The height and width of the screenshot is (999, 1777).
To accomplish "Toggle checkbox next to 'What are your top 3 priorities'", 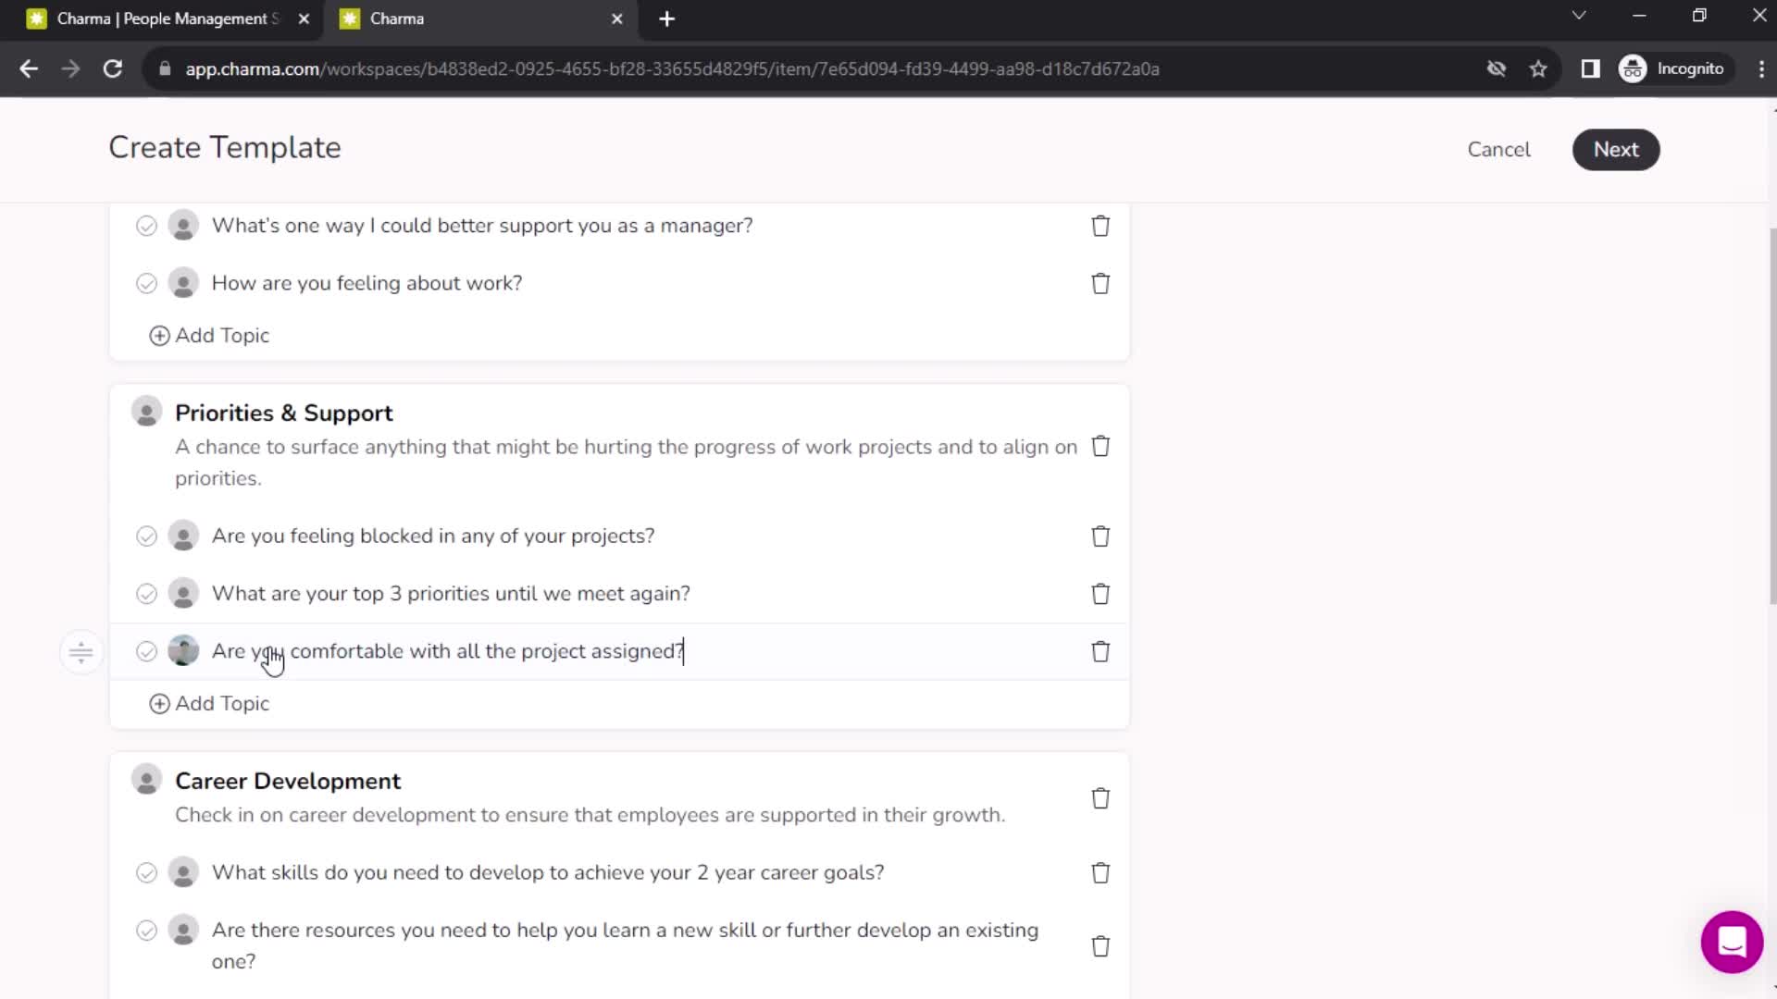I will pos(145,594).
